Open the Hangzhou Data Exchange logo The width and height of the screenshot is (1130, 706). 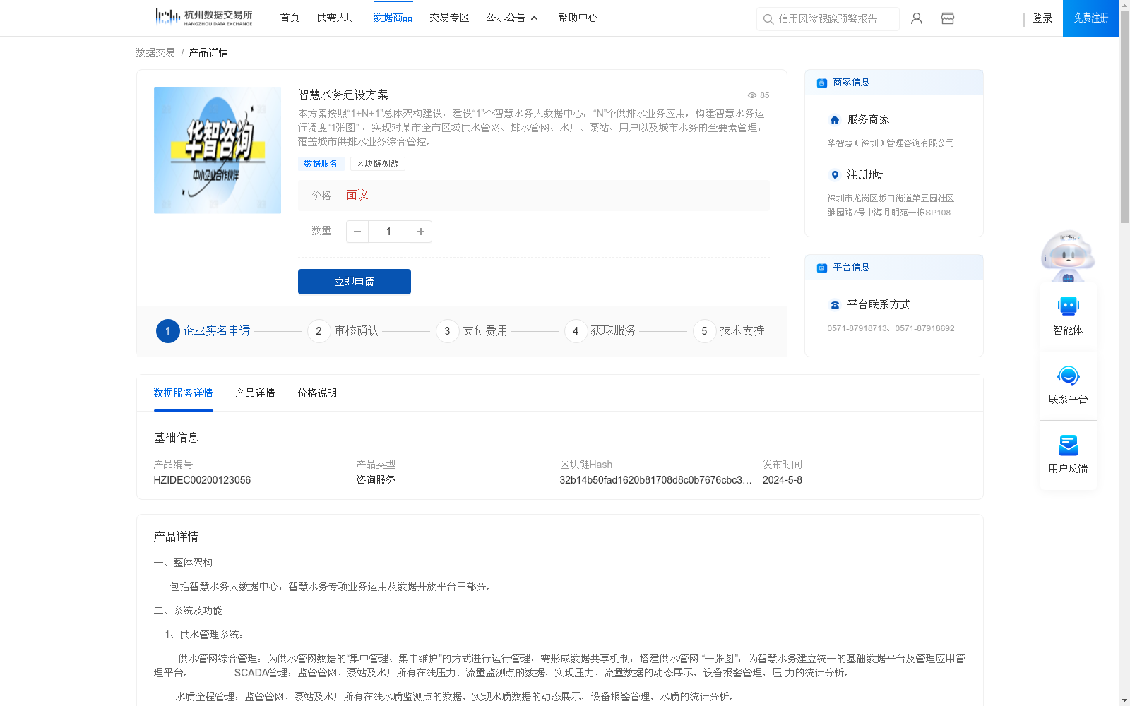point(203,18)
